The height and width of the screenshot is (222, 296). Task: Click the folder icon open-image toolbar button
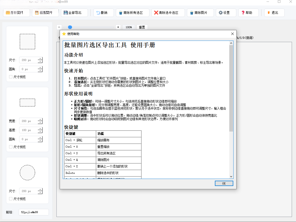[16, 13]
